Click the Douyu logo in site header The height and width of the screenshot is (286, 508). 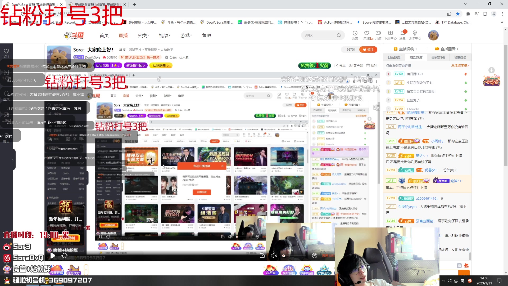[74, 35]
